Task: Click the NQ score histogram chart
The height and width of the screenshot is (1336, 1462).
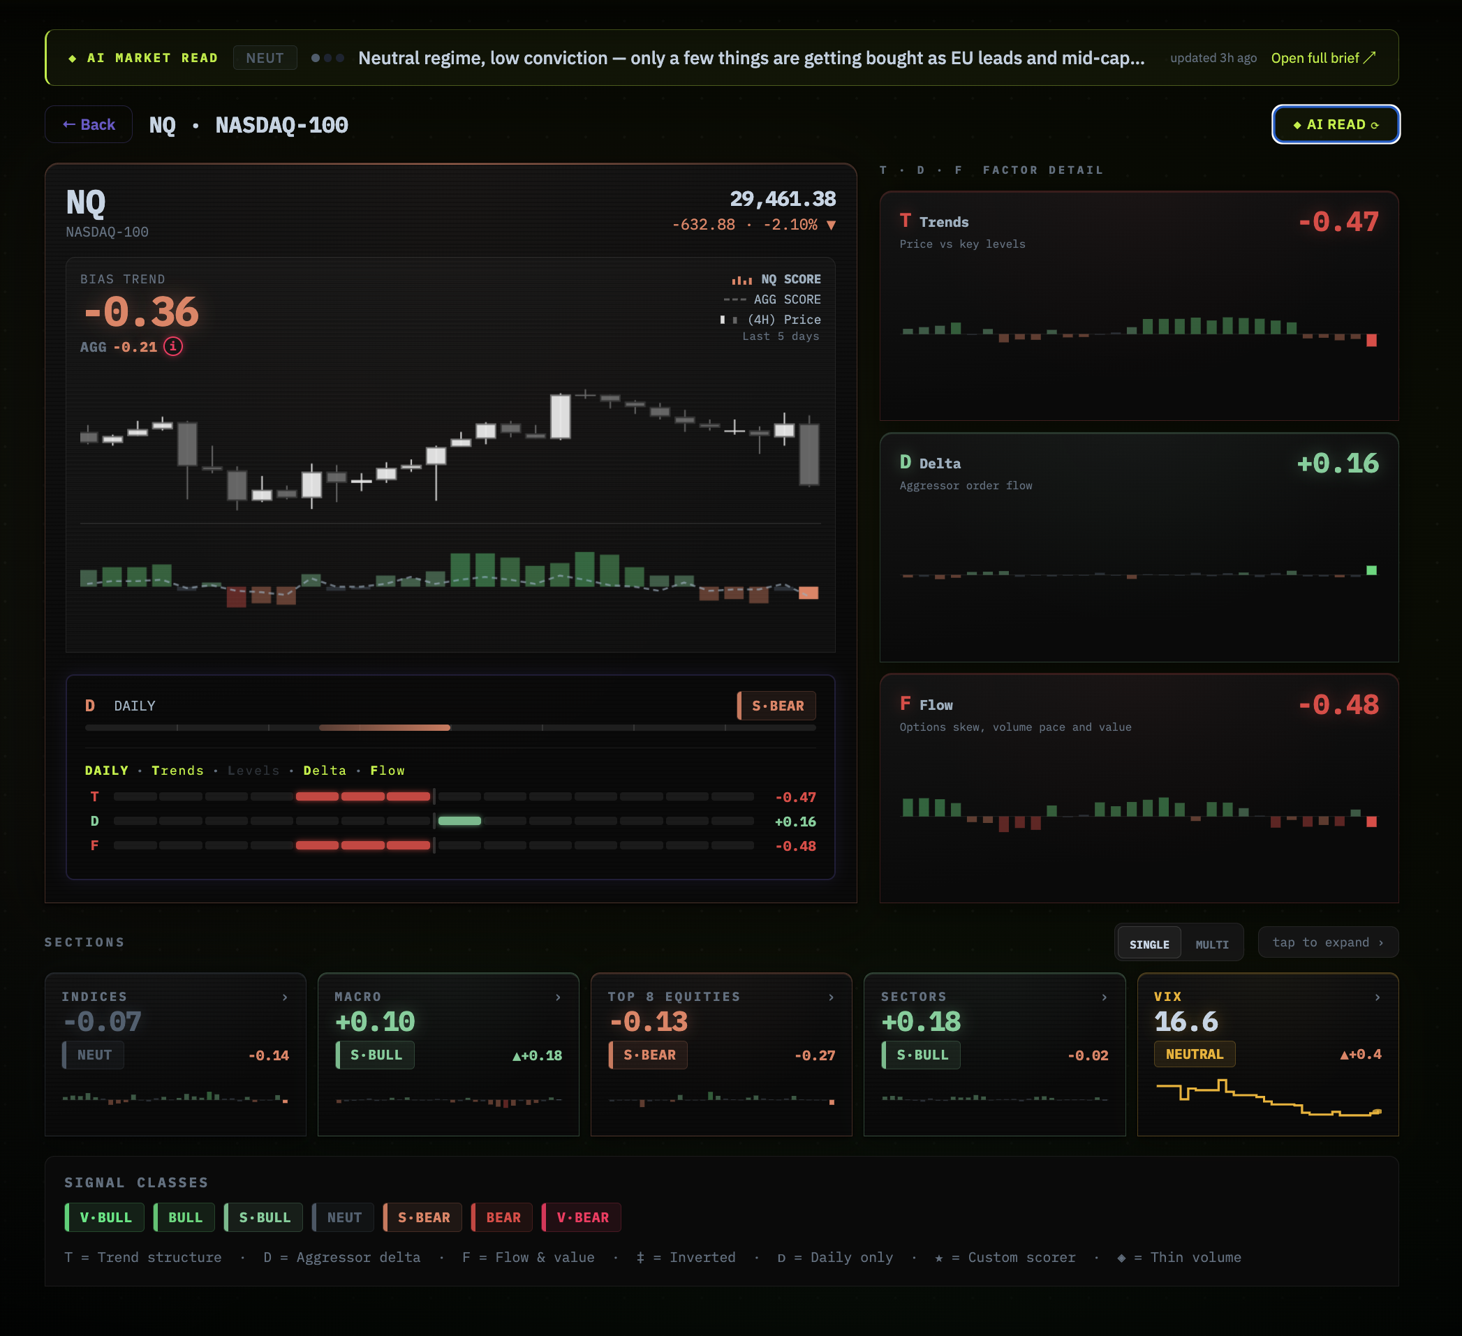Action: 450,579
